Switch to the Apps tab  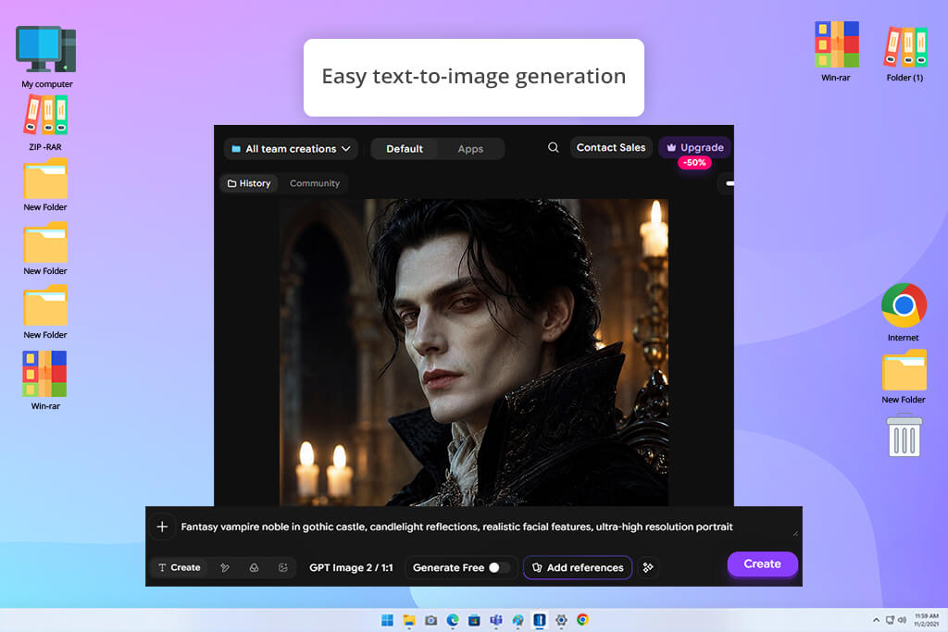(470, 149)
